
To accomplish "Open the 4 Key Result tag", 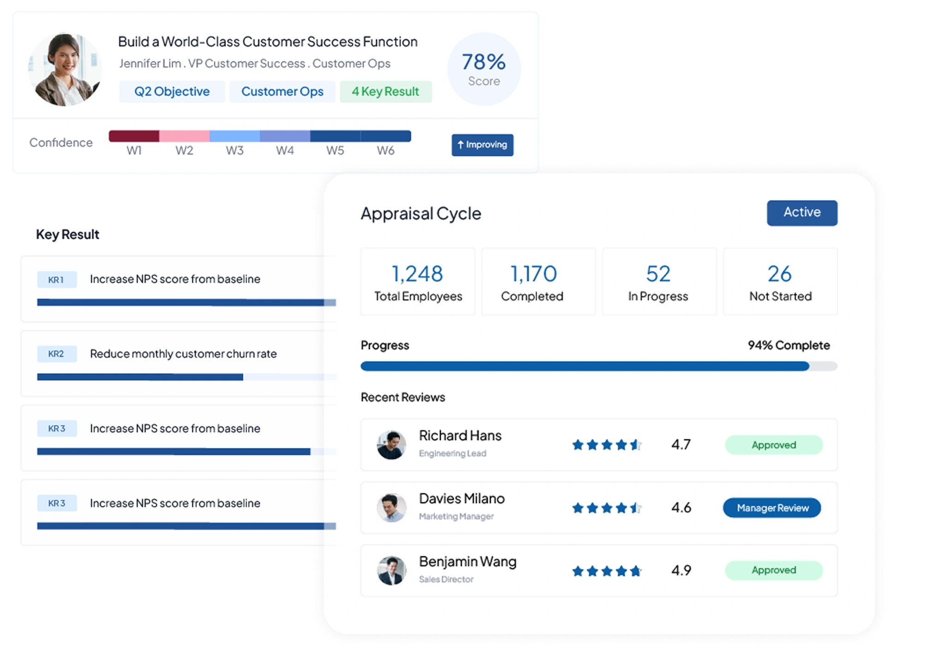I will point(385,92).
